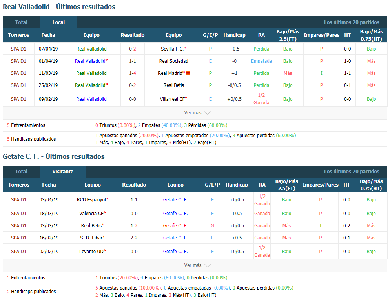Click Real Valladolid in the 09/02/19 row

pos(91,99)
